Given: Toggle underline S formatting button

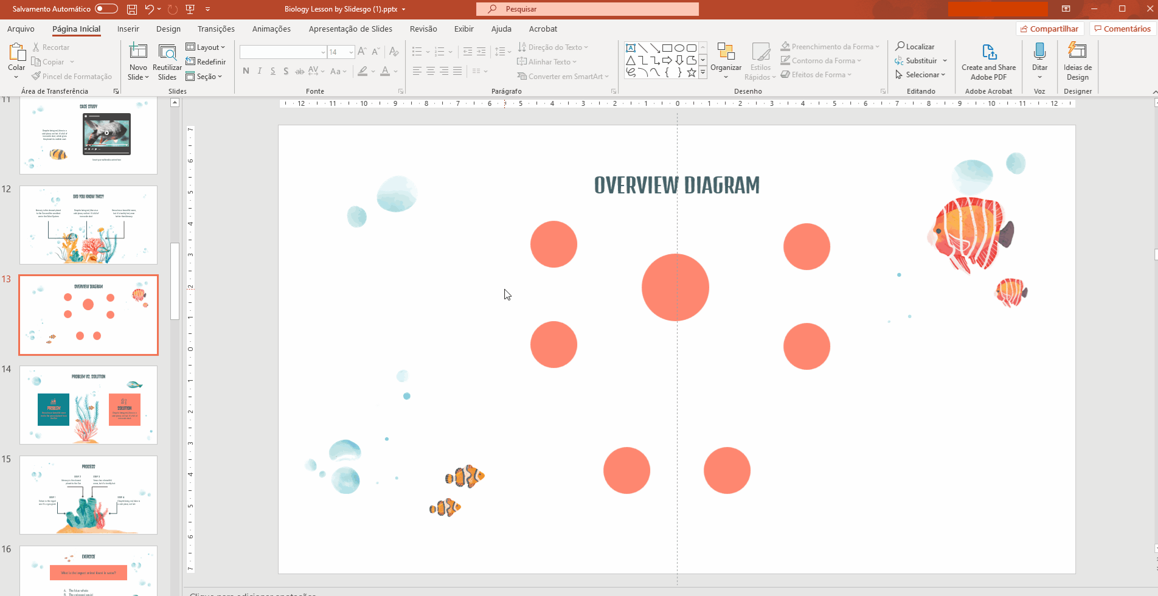Looking at the screenshot, I should click(x=272, y=71).
